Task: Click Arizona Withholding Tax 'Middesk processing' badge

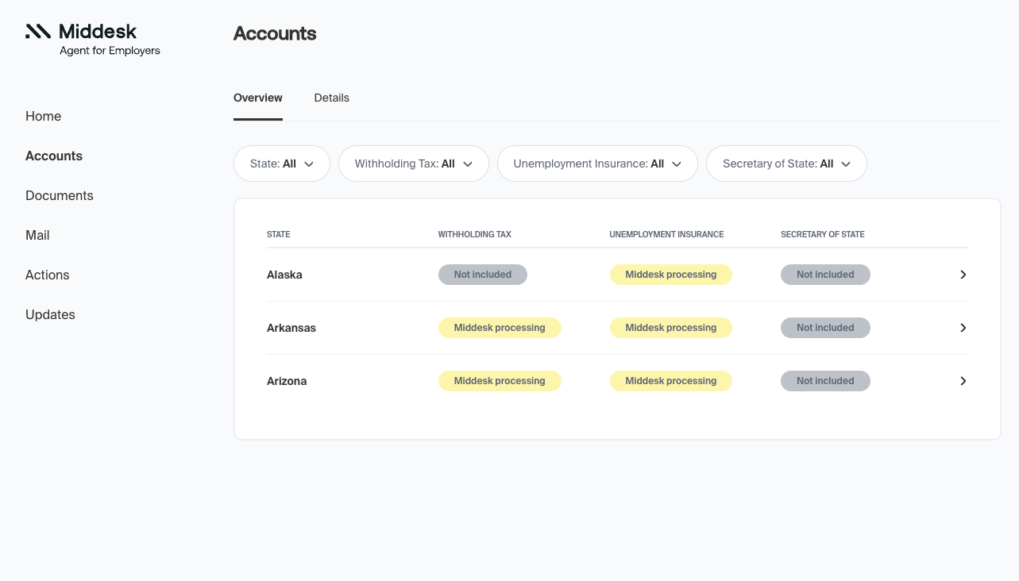Action: click(x=500, y=381)
